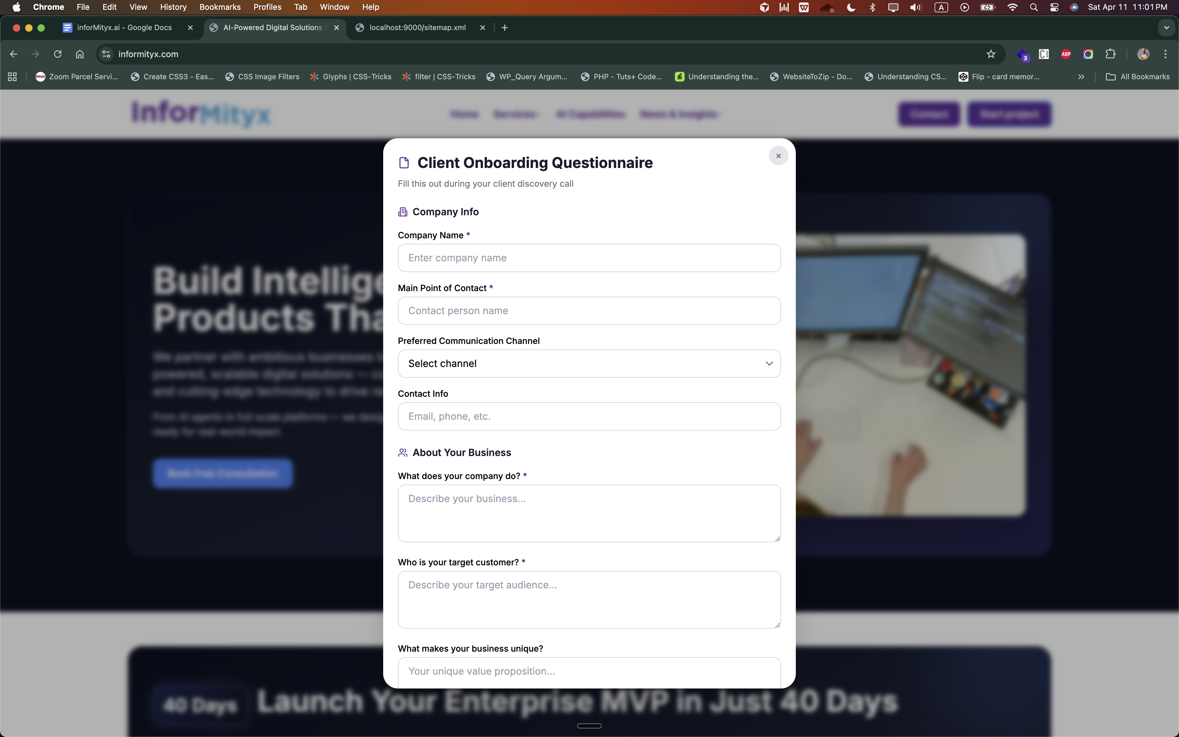Go to the browser home page icon
The width and height of the screenshot is (1179, 737).
point(80,54)
